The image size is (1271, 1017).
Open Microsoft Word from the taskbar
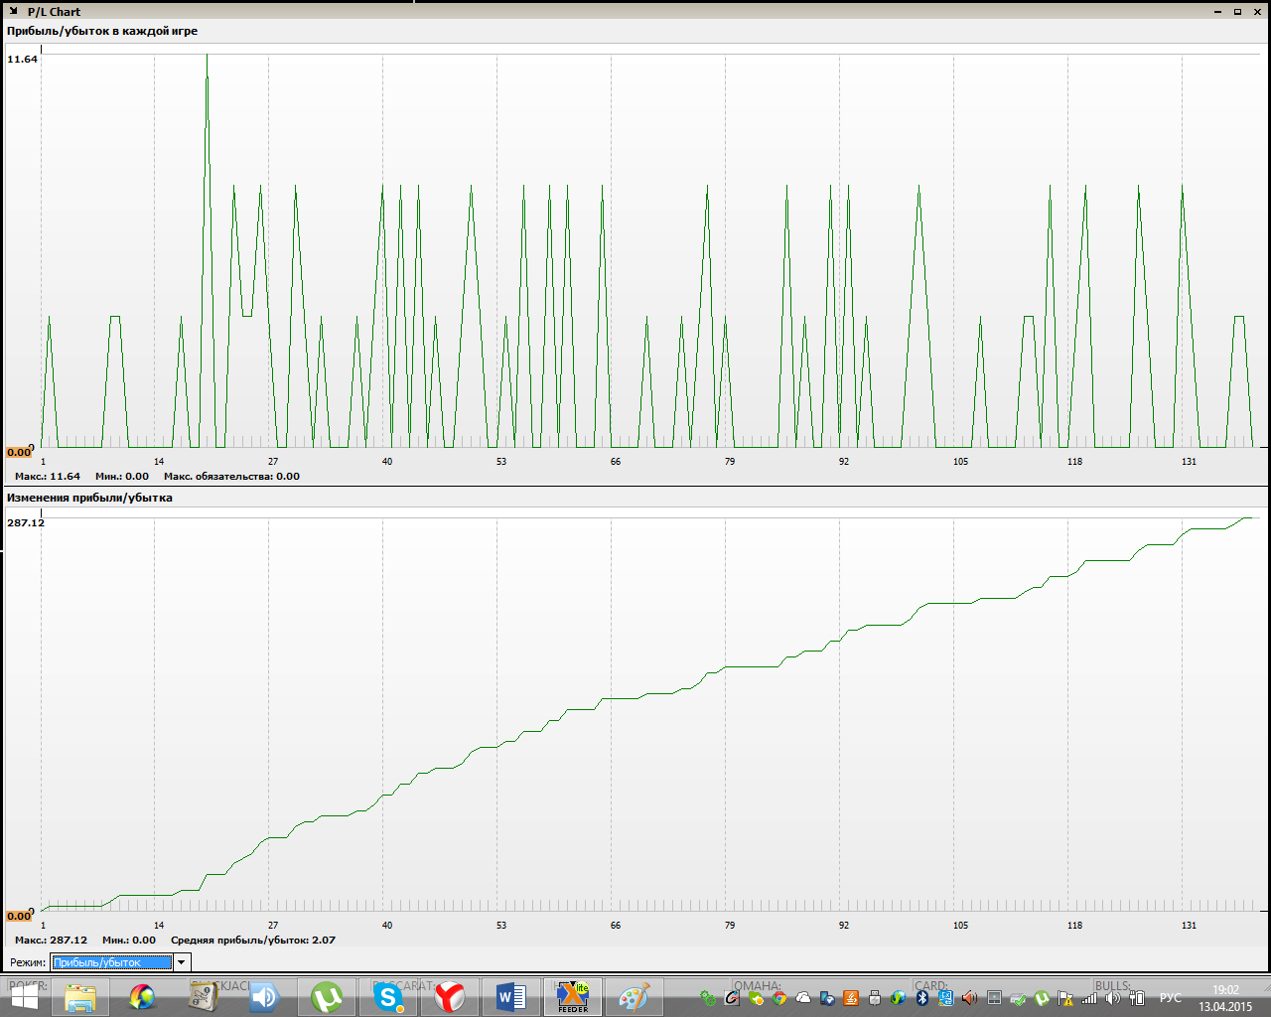coord(511,997)
